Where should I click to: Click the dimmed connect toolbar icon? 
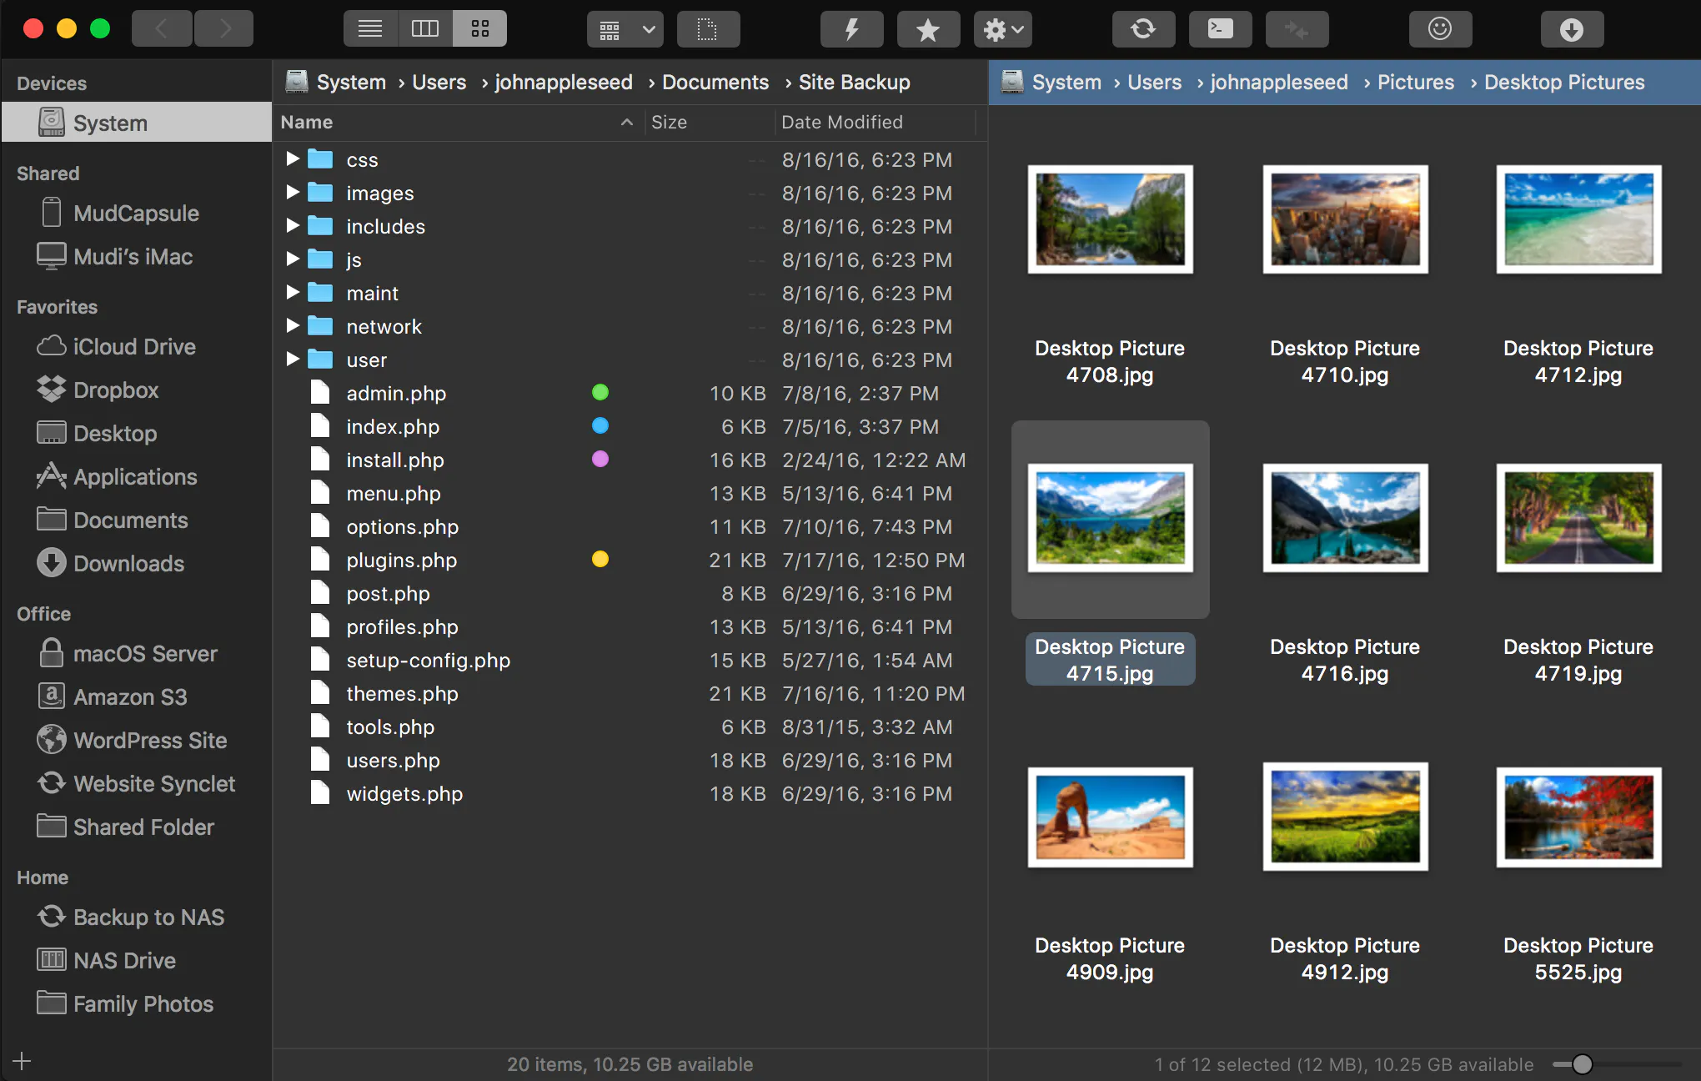[1297, 30]
